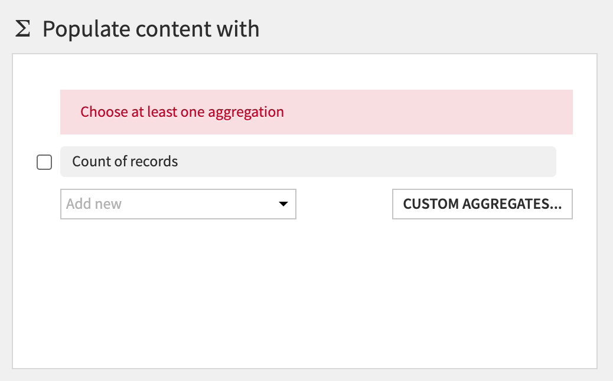
Task: Click the Sigma icon beside the heading
Action: 22,29
